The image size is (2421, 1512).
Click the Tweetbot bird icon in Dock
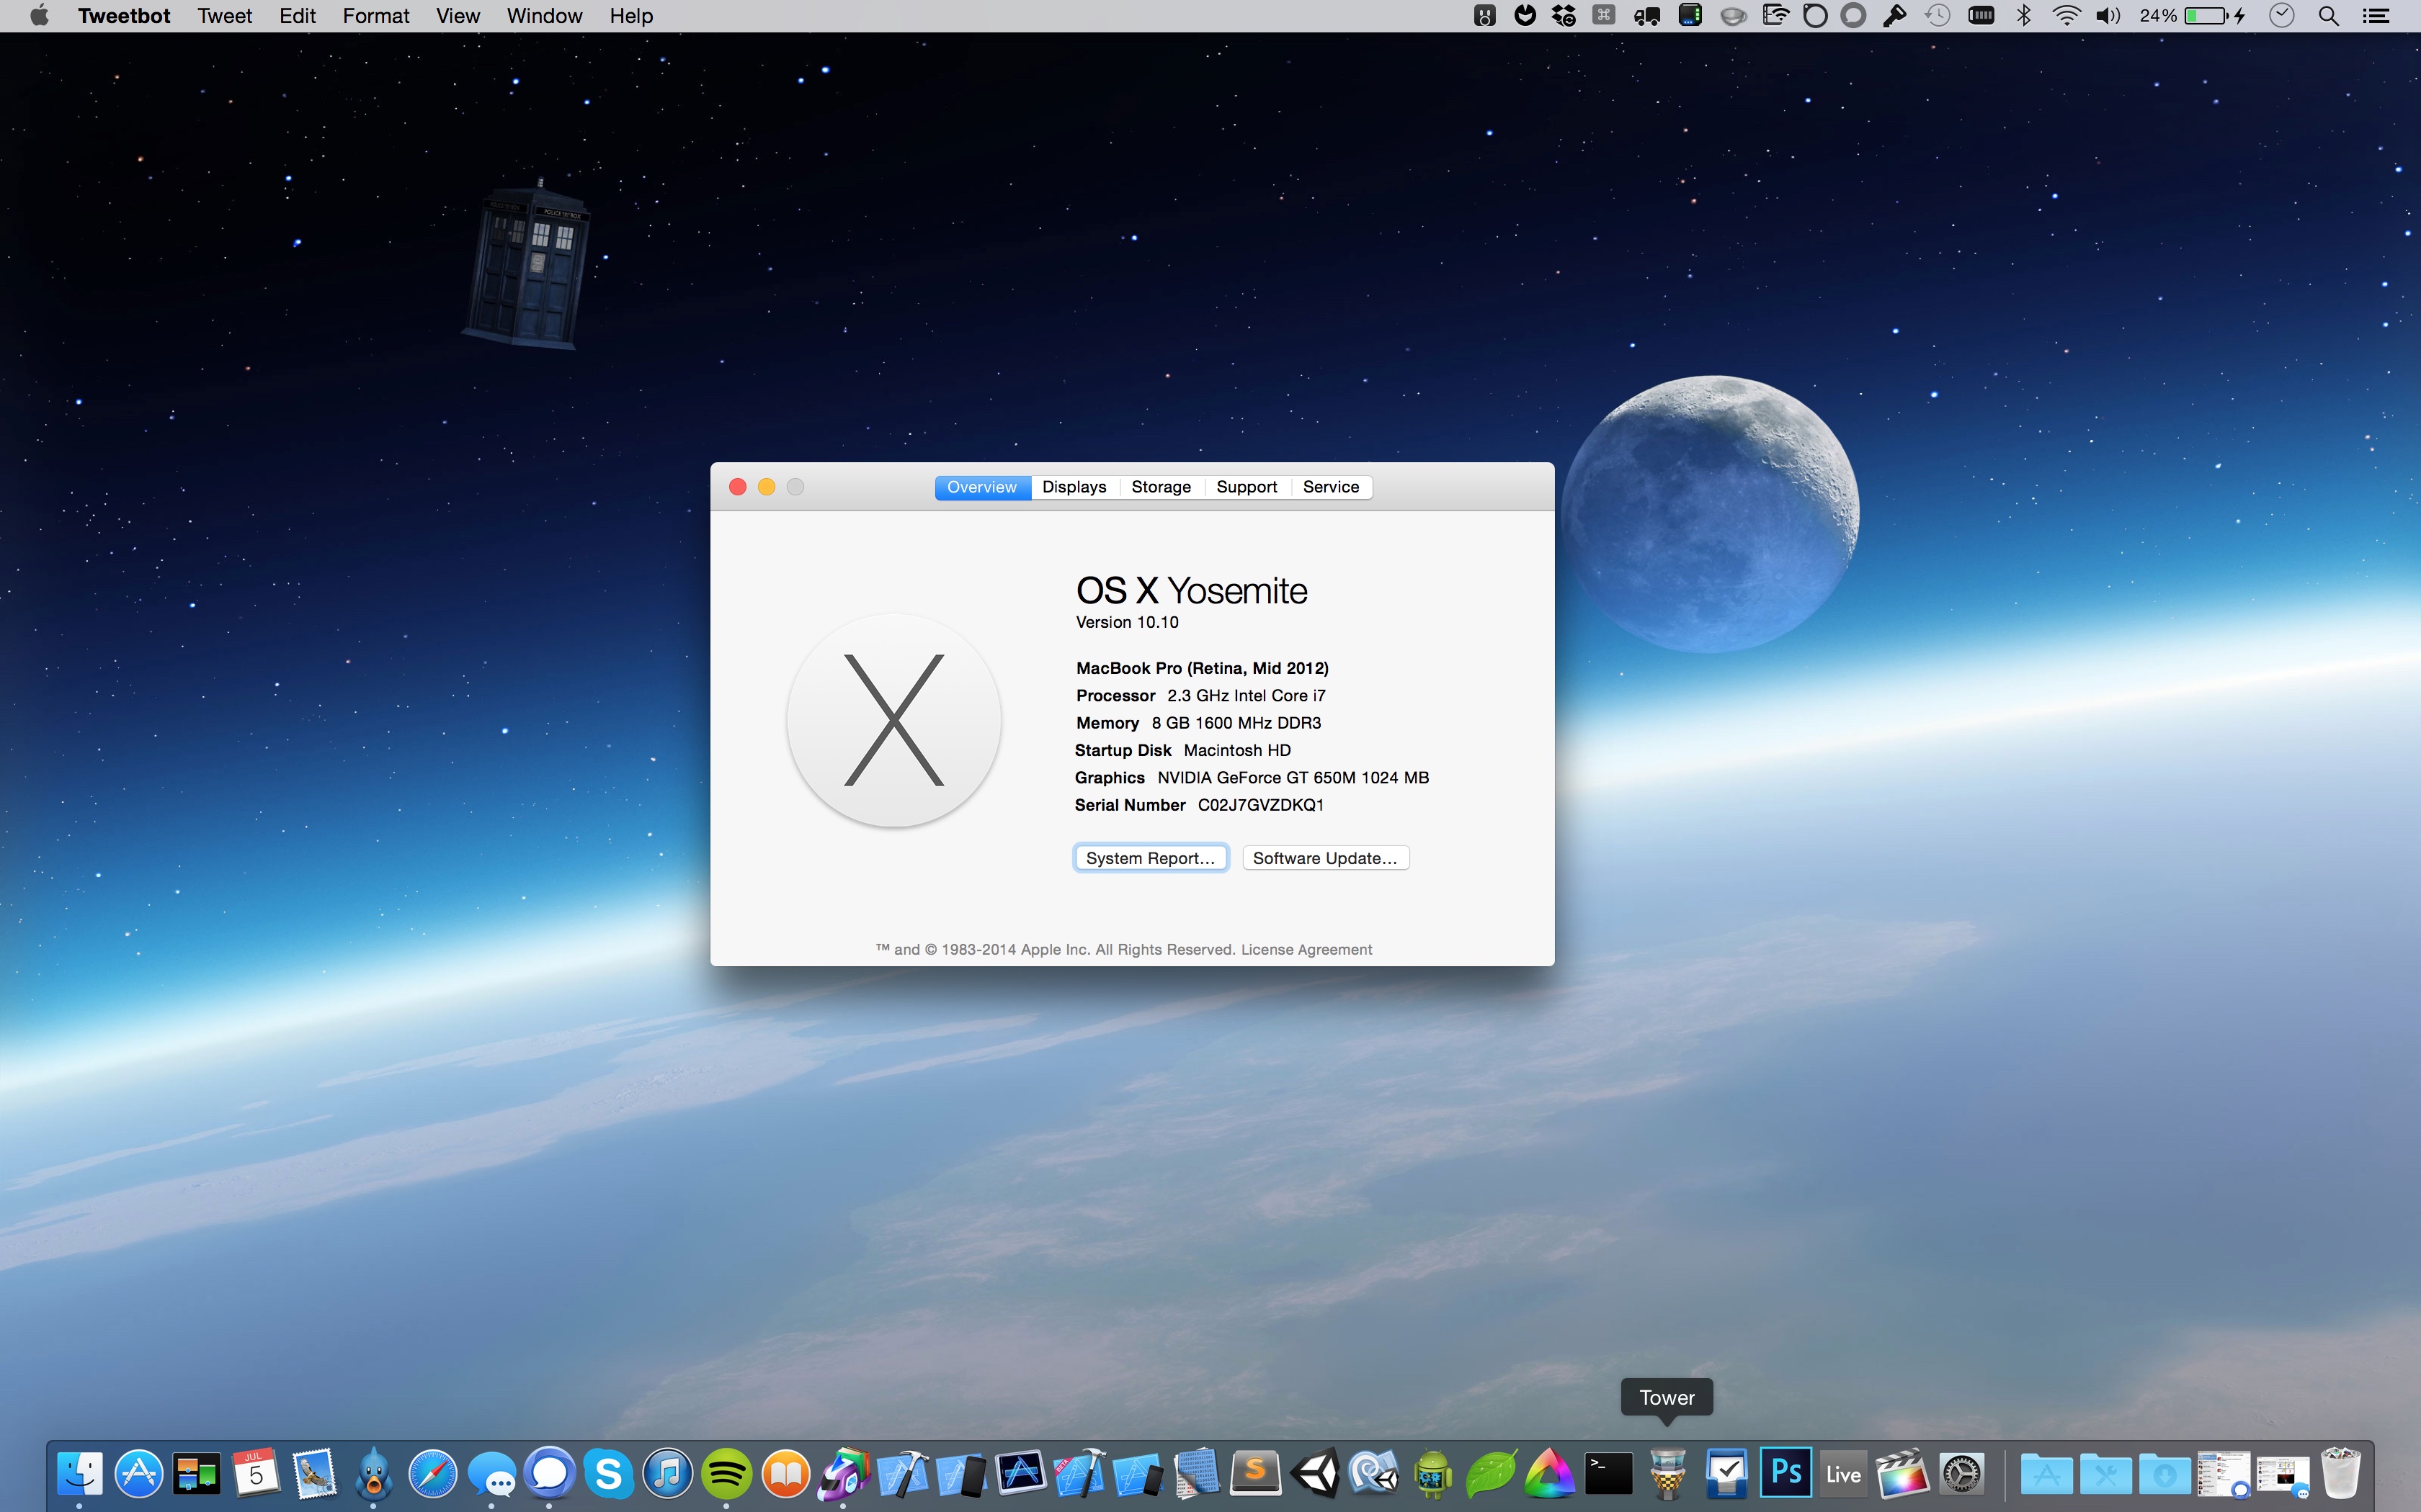point(373,1474)
